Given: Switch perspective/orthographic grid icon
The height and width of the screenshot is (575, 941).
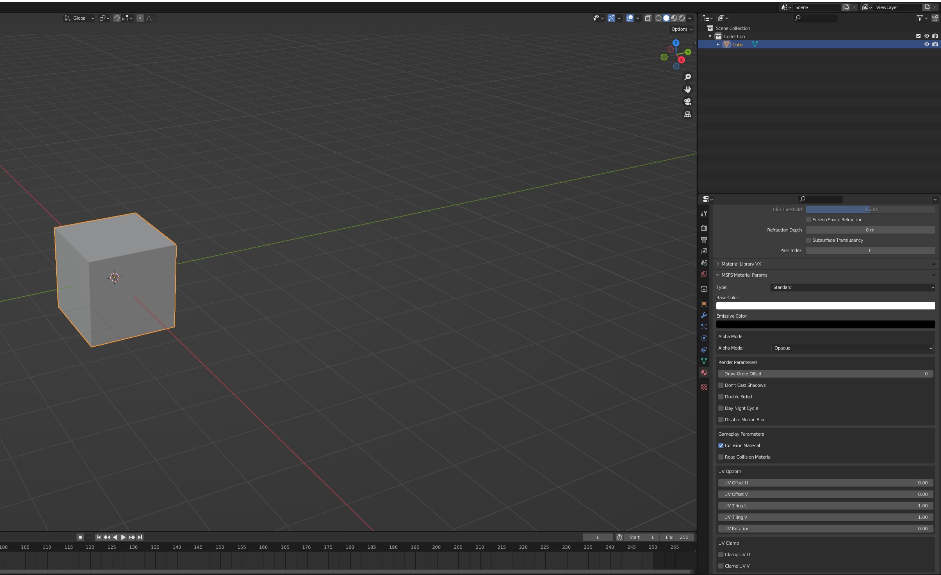Looking at the screenshot, I should tap(688, 114).
